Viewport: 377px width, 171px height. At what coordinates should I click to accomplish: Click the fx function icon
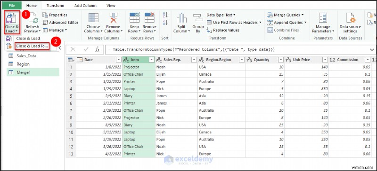coord(98,49)
